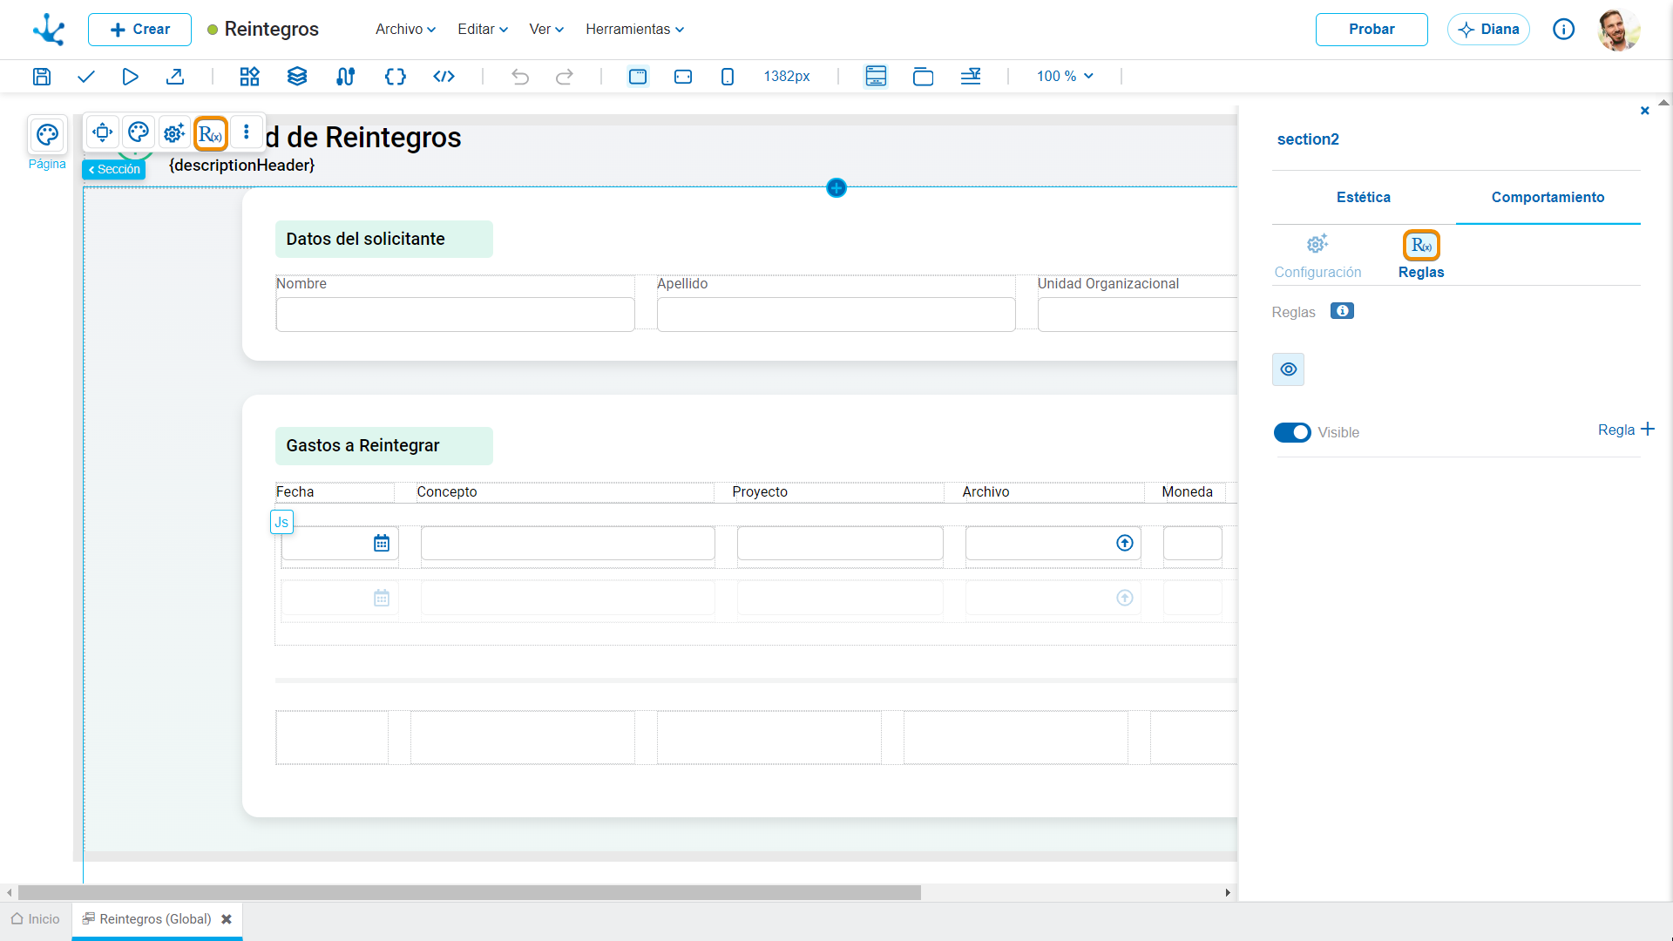Select desktop viewport icon

tap(638, 77)
